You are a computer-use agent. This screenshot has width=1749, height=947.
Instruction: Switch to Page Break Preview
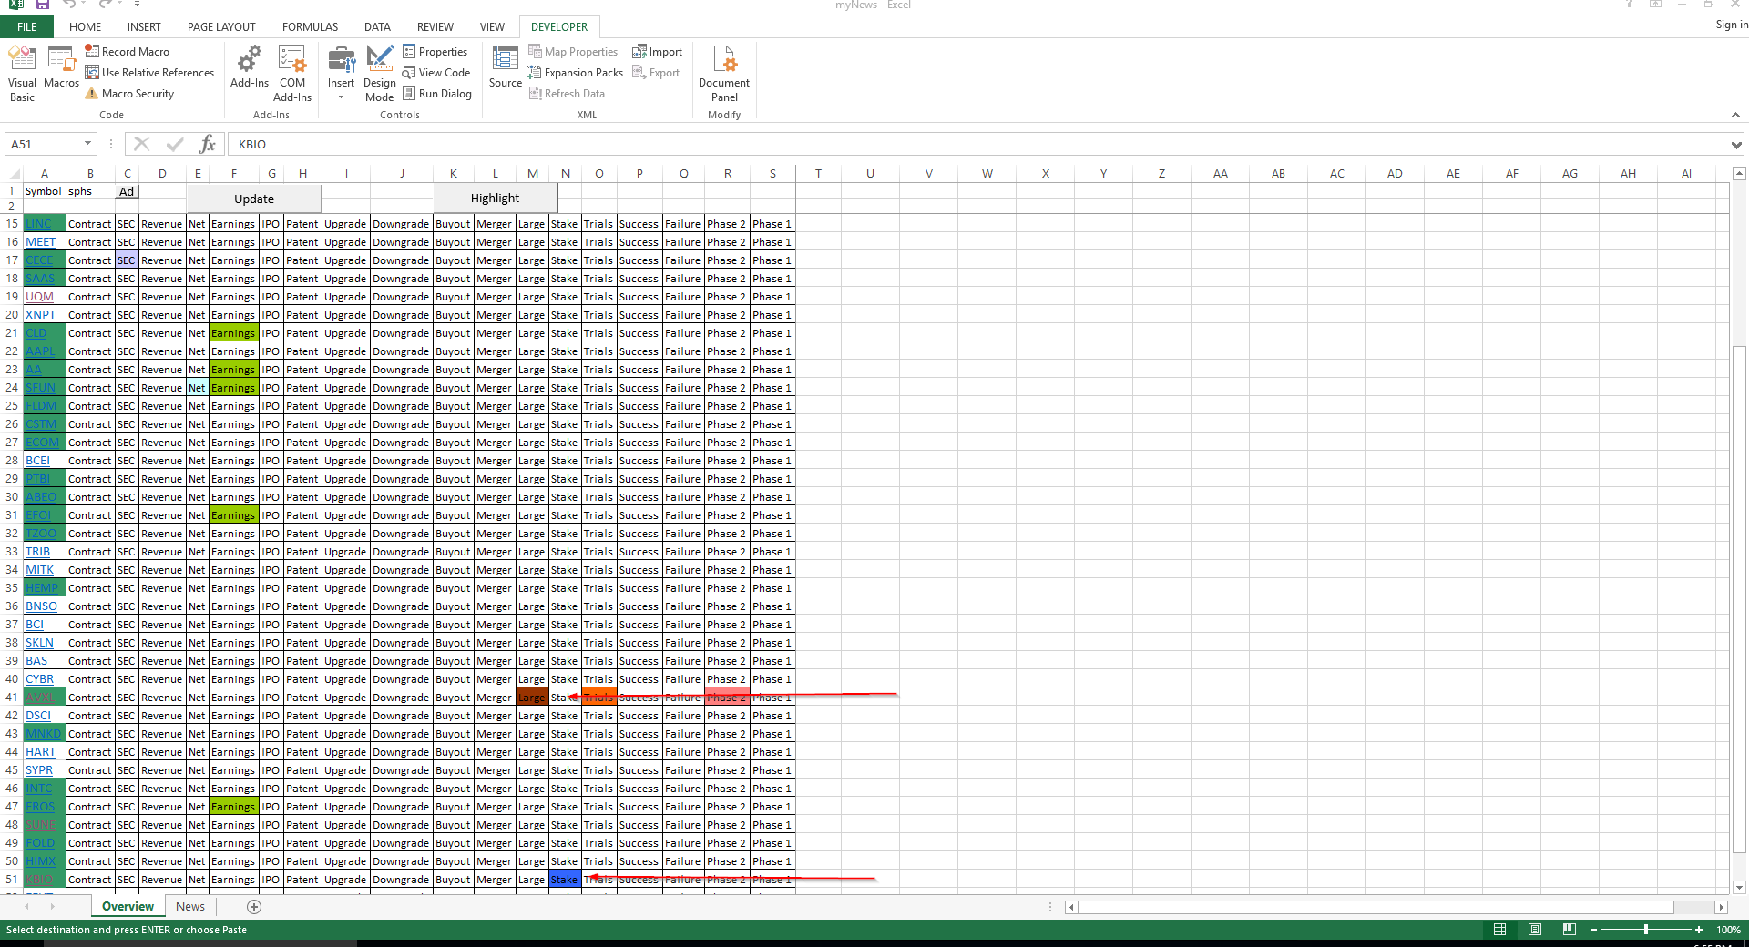pos(1569,930)
